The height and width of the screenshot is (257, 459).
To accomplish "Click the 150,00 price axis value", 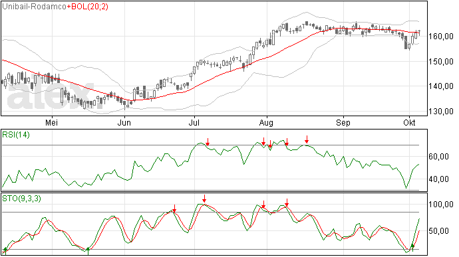I will (x=441, y=61).
